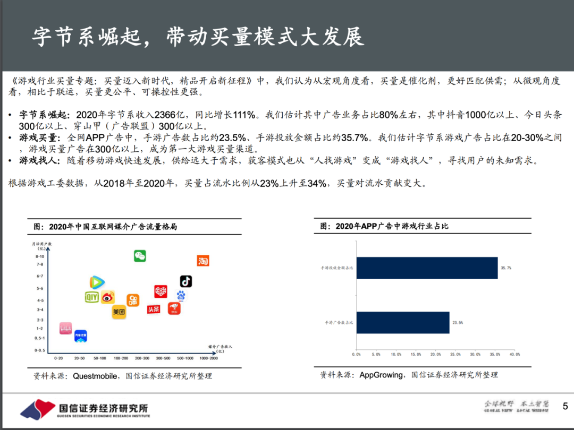The height and width of the screenshot is (430, 574).
Task: Click the green WeChat logo in the chart
Action: point(140,256)
